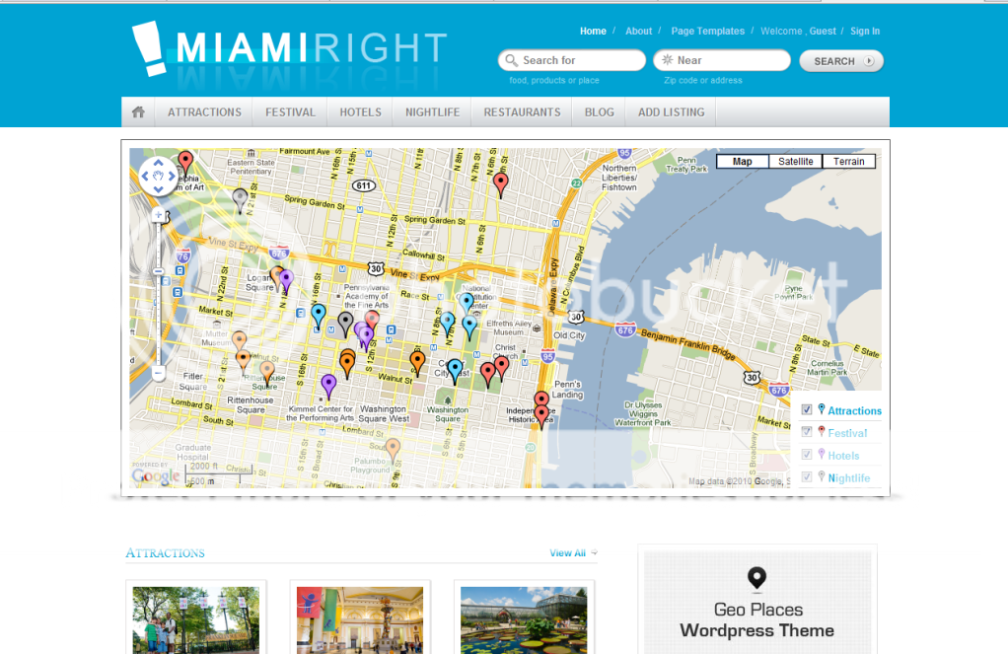Image resolution: width=1008 pixels, height=654 pixels.
Task: Click the blue marker near the Walnut St label
Action: (455, 371)
